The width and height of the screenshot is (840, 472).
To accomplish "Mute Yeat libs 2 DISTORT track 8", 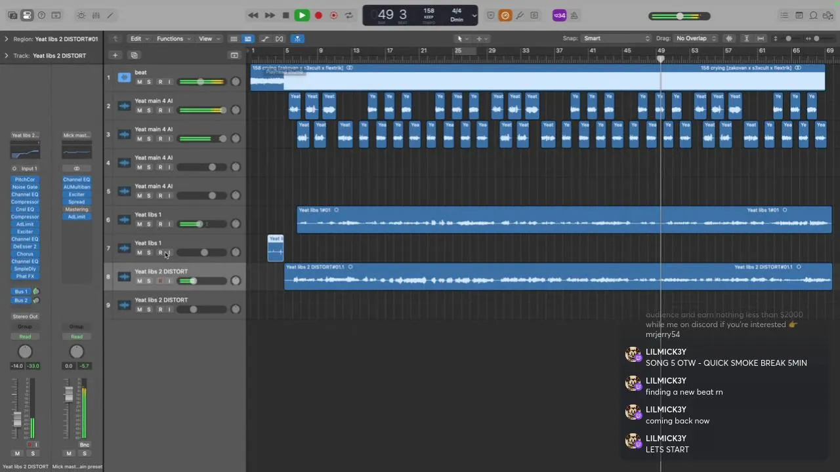I will (139, 281).
